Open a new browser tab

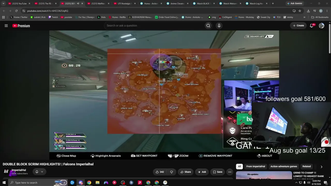pos(273,4)
